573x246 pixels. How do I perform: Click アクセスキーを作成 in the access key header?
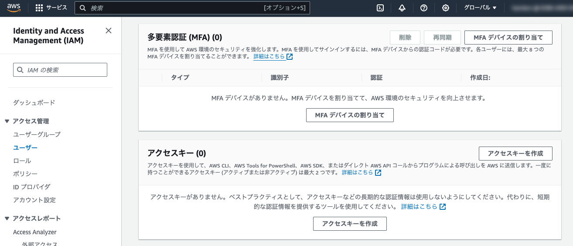tap(515, 154)
